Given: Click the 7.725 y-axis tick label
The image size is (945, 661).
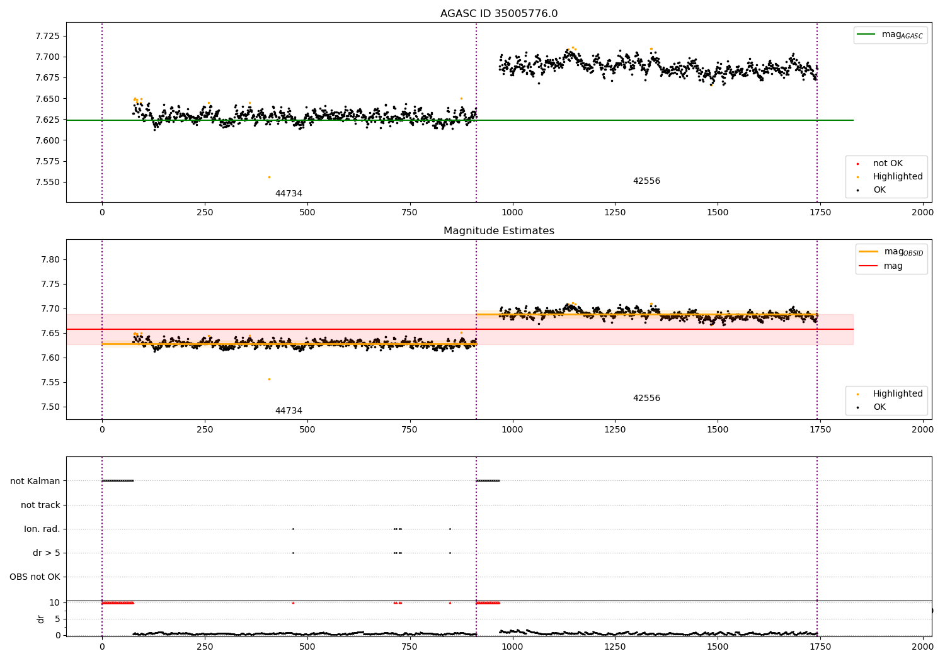Looking at the screenshot, I should coord(47,36).
